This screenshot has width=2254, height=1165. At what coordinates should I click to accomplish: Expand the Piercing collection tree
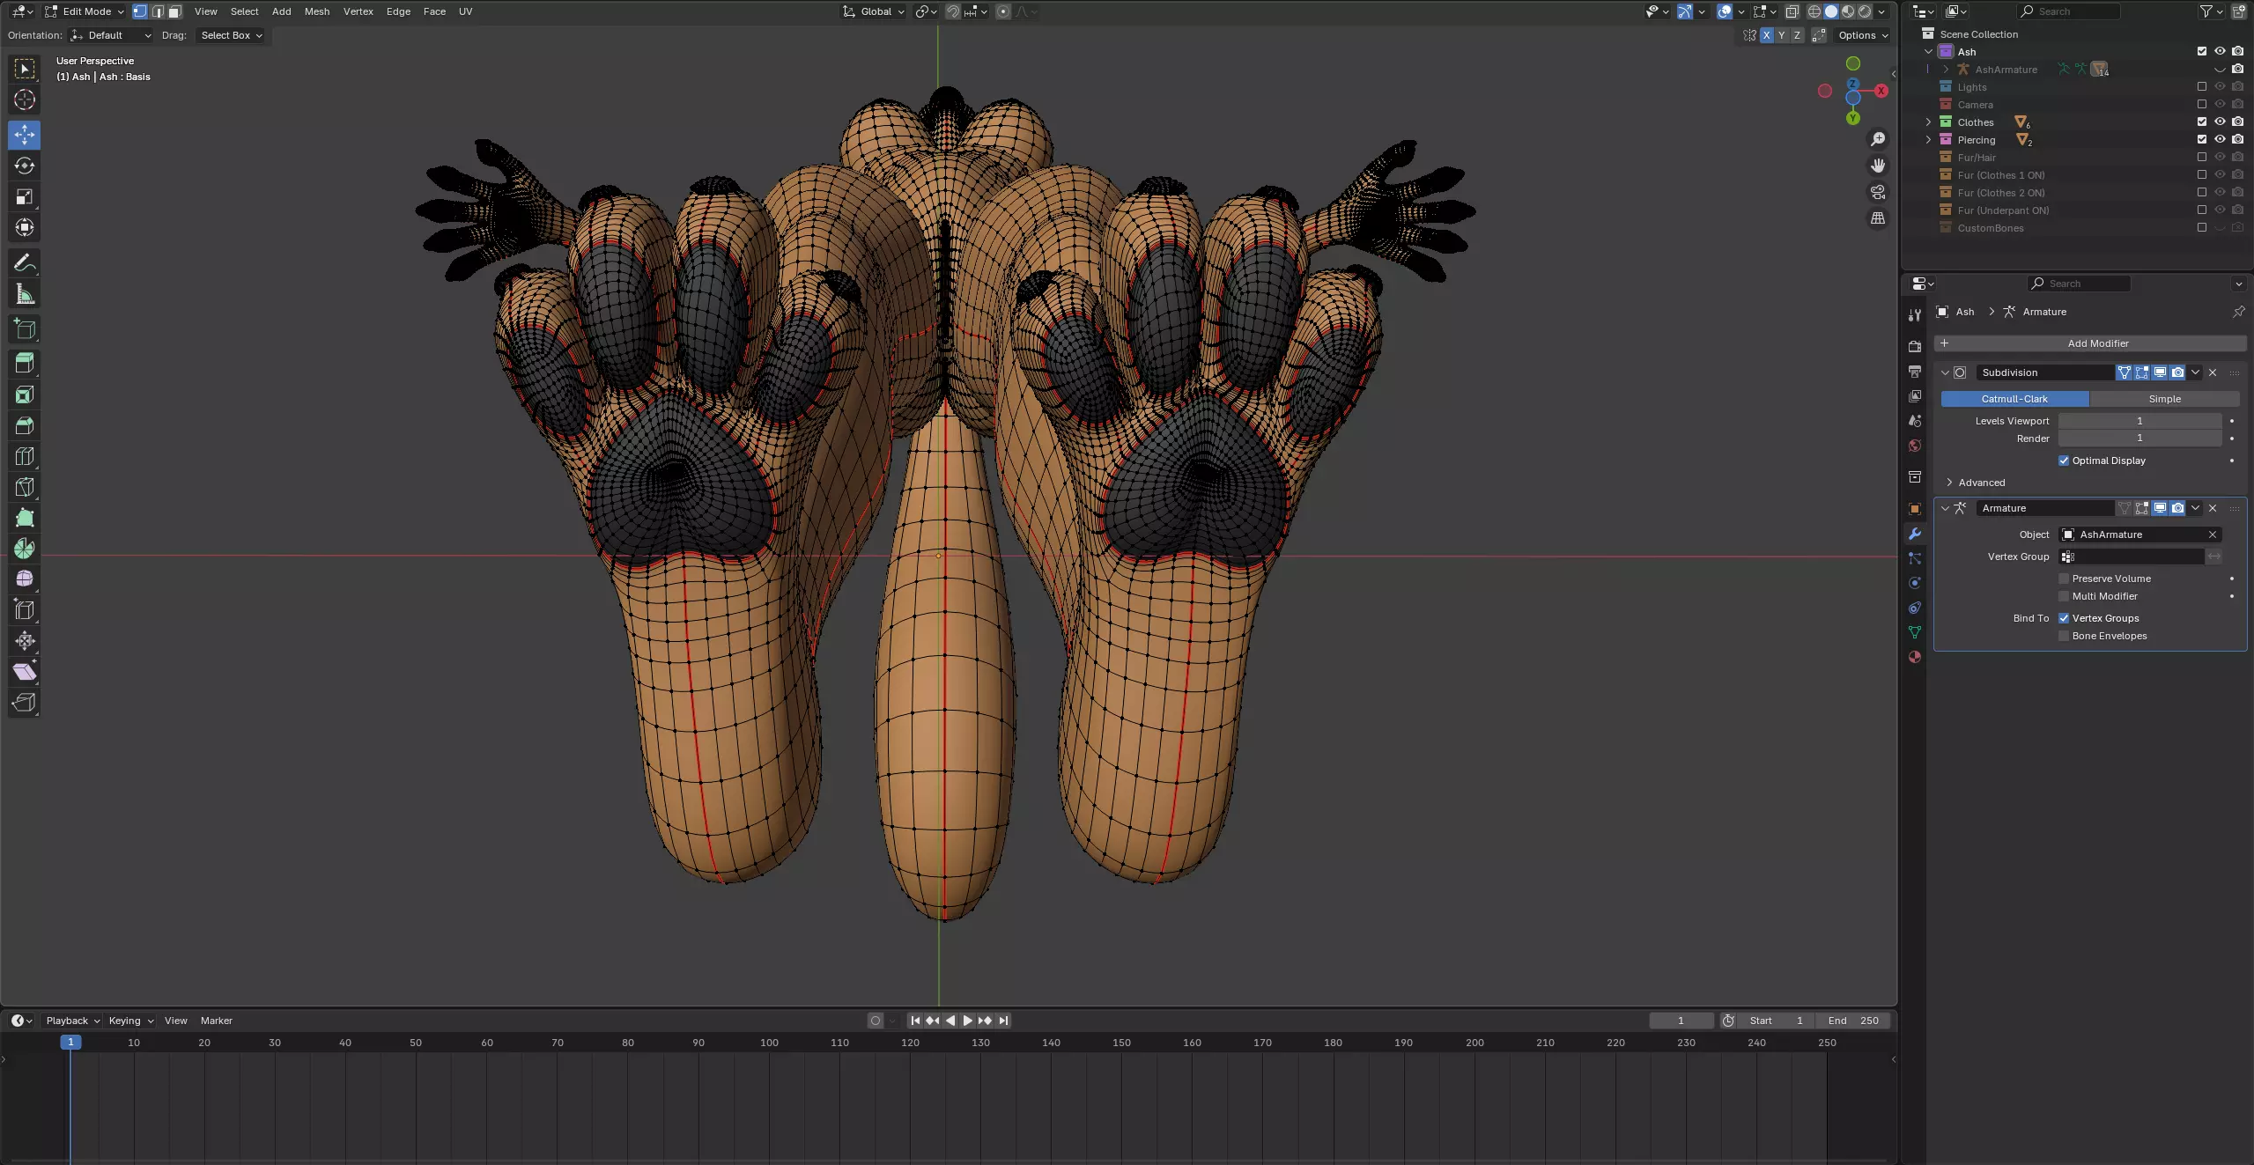click(x=1928, y=139)
